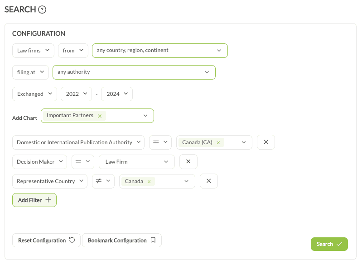Expand the Canada (CA) value dropdown

[244, 142]
